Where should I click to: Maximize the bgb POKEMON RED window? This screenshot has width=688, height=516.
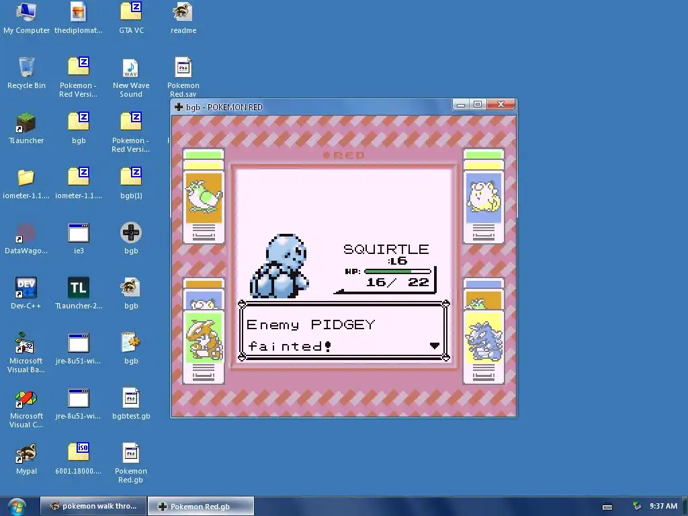point(478,104)
